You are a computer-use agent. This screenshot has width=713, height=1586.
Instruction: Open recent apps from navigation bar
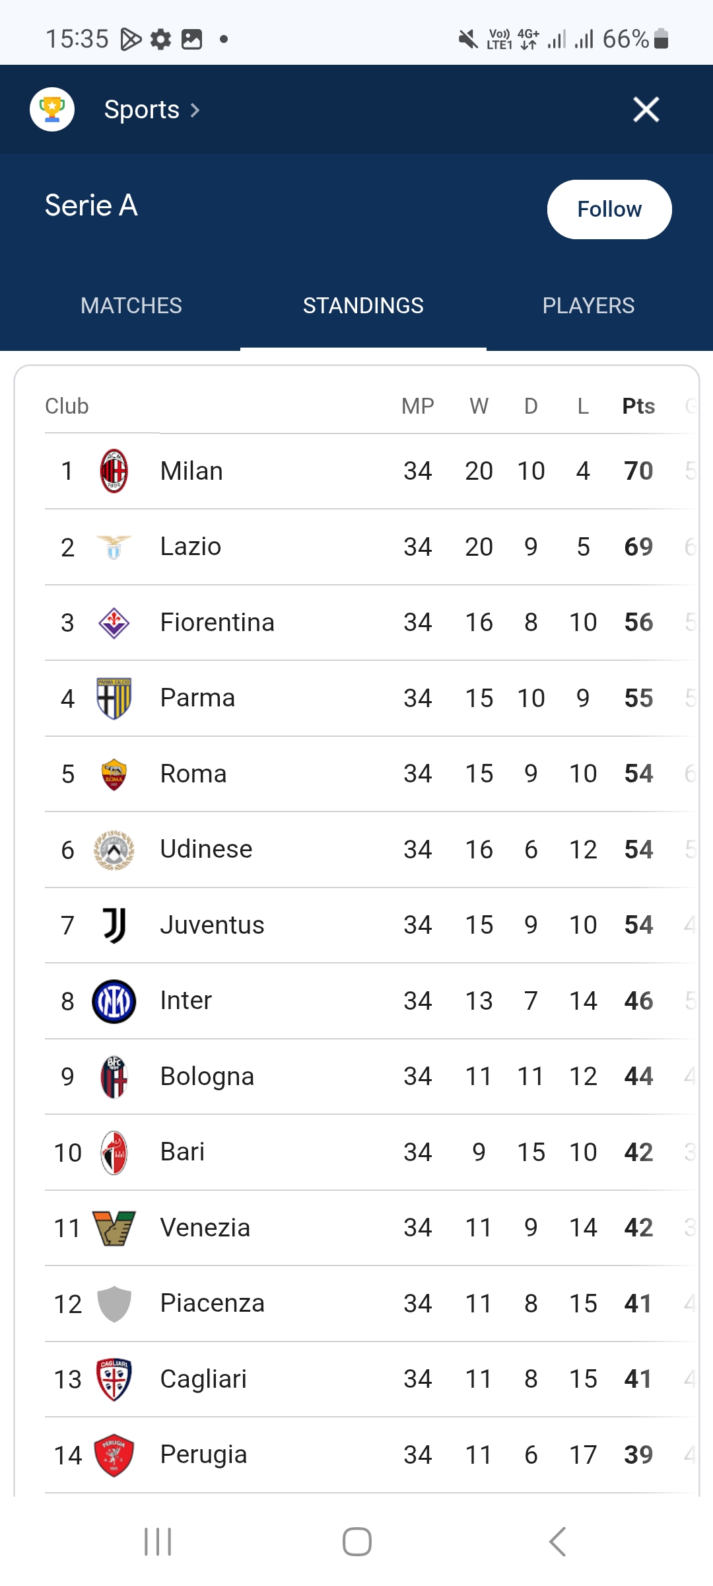click(x=158, y=1542)
